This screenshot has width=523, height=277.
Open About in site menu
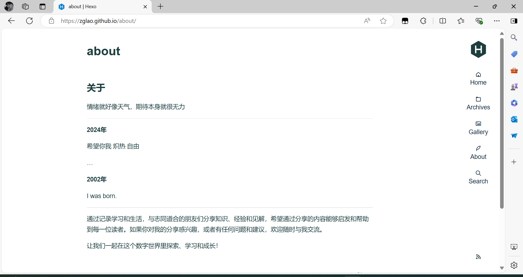coord(478,153)
